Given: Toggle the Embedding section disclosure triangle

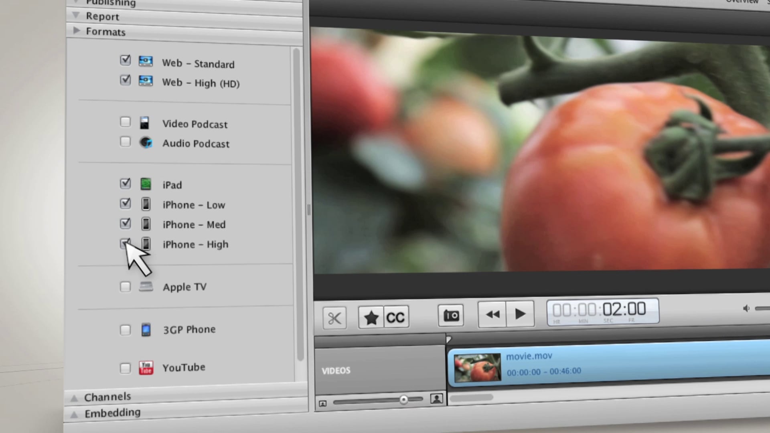Looking at the screenshot, I should point(74,415).
